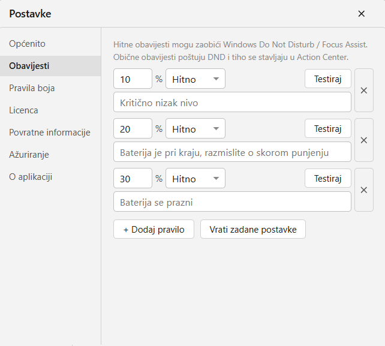Open the Općenito settings section
Screen dimensions: 385x346
pyautogui.click(x=50, y=44)
